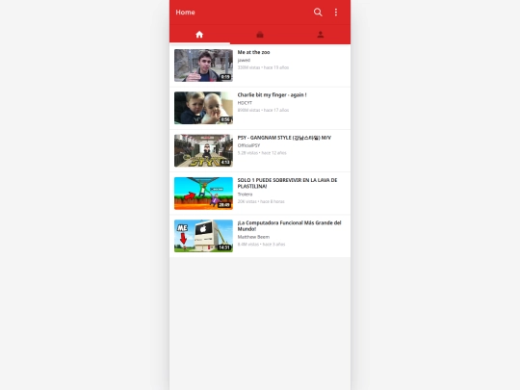
Task: Open the search magnifier icon
Action: pos(318,13)
